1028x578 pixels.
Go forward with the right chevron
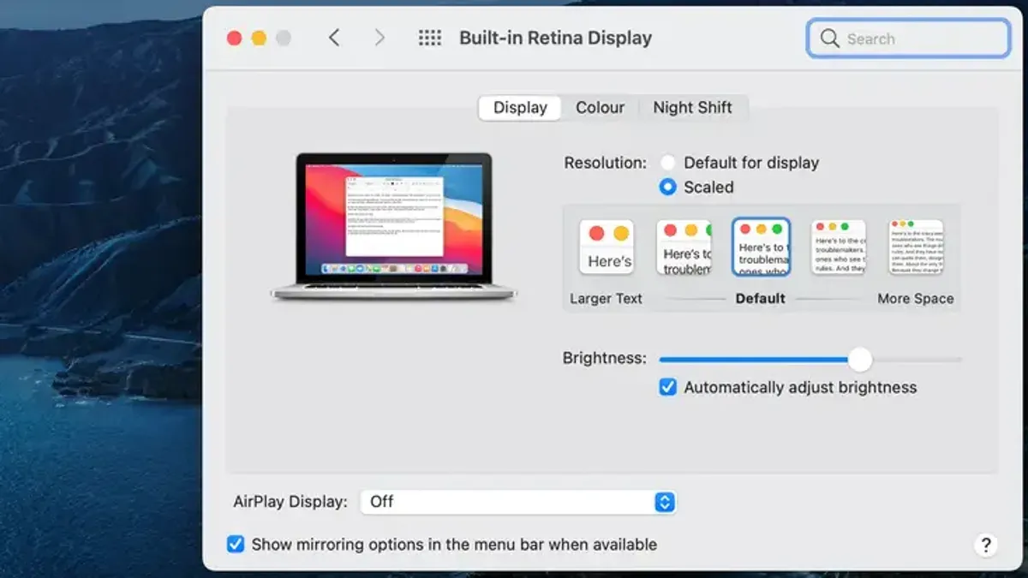[380, 38]
